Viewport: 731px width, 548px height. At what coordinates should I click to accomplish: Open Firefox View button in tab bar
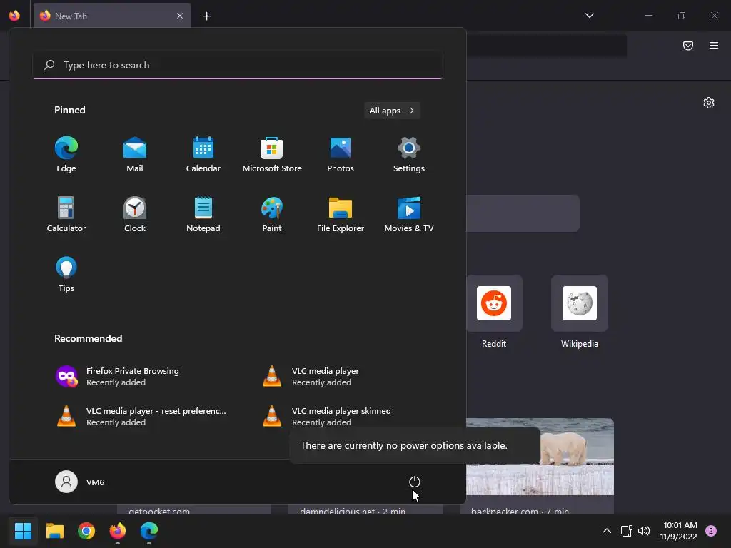(x=14, y=16)
